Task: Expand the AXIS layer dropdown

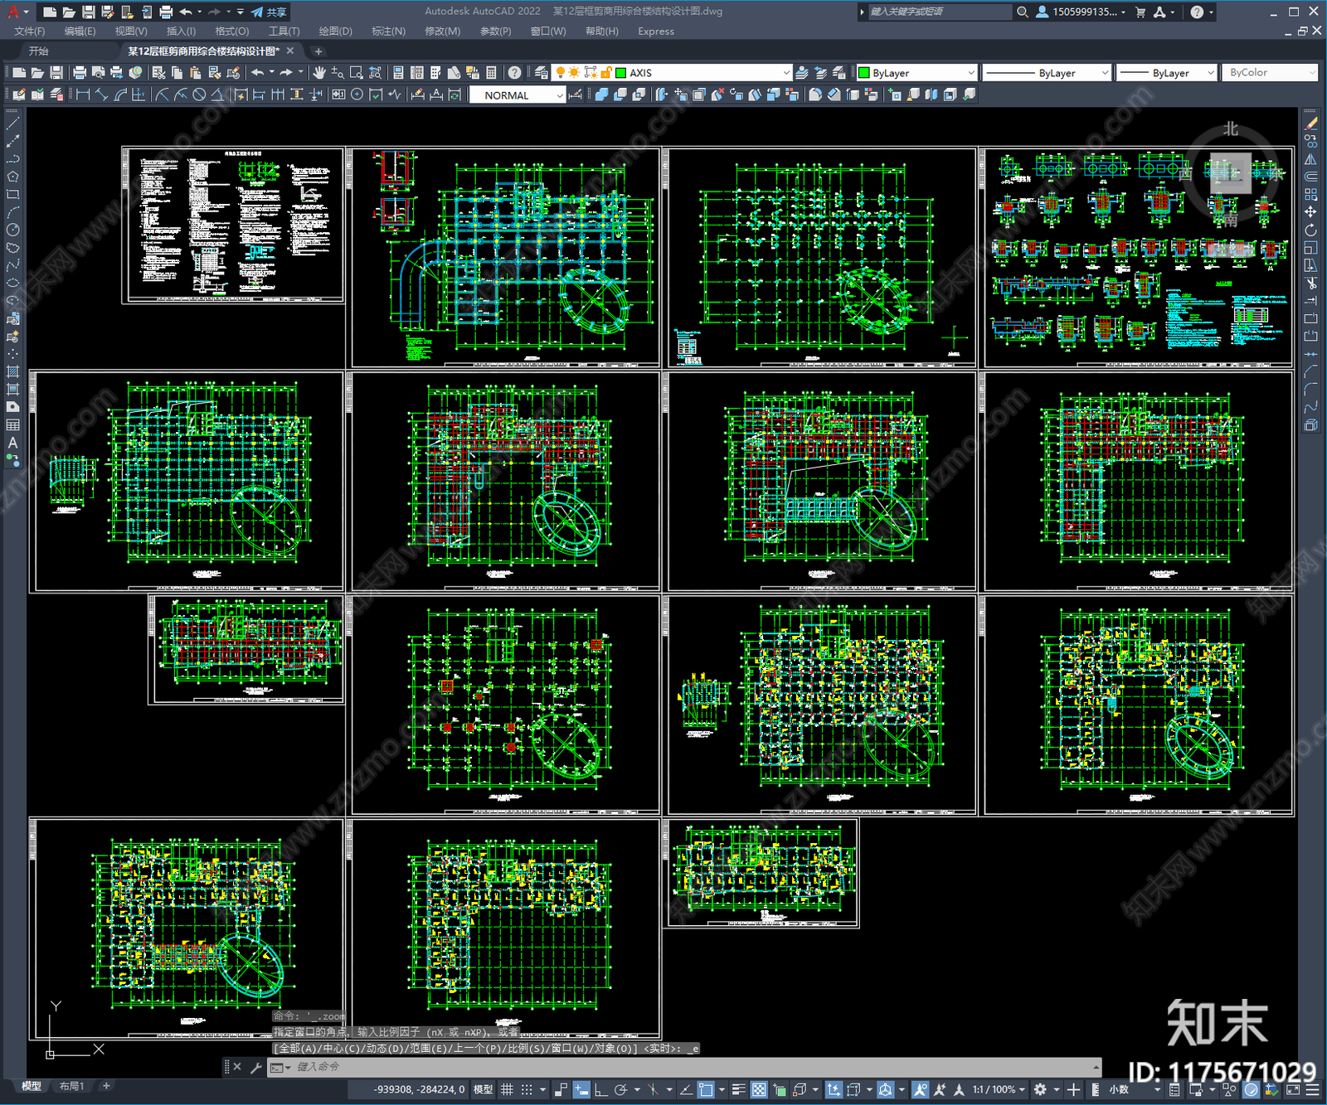Action: [786, 73]
